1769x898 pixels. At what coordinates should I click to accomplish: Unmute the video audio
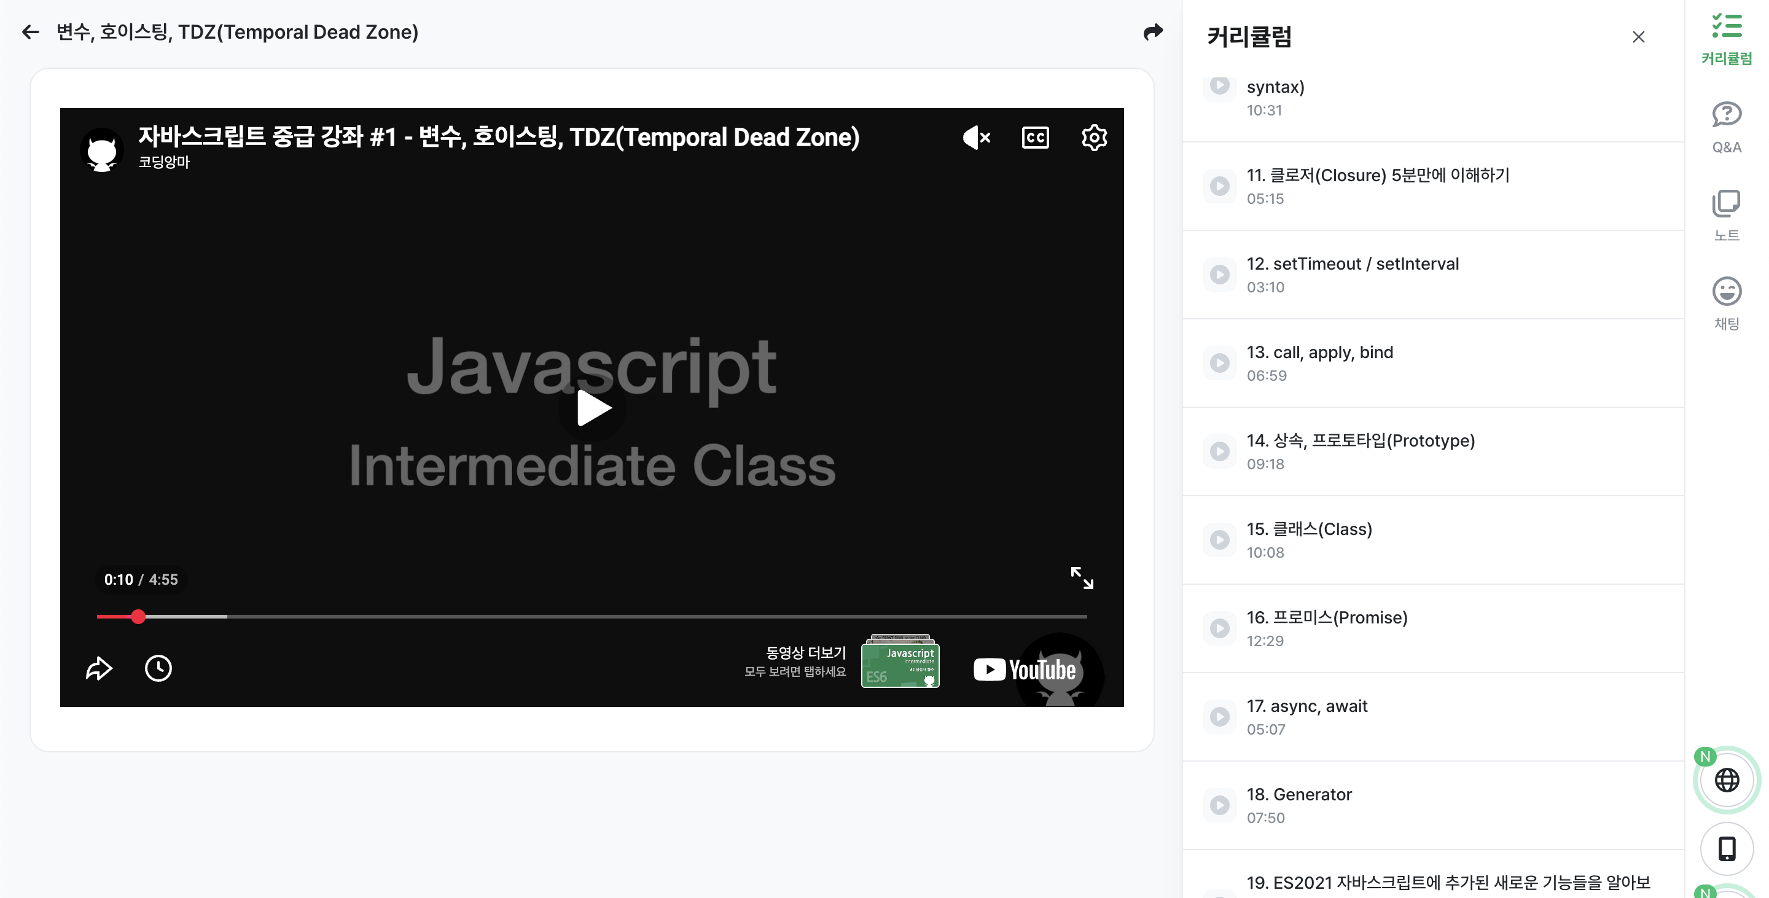[x=976, y=138]
